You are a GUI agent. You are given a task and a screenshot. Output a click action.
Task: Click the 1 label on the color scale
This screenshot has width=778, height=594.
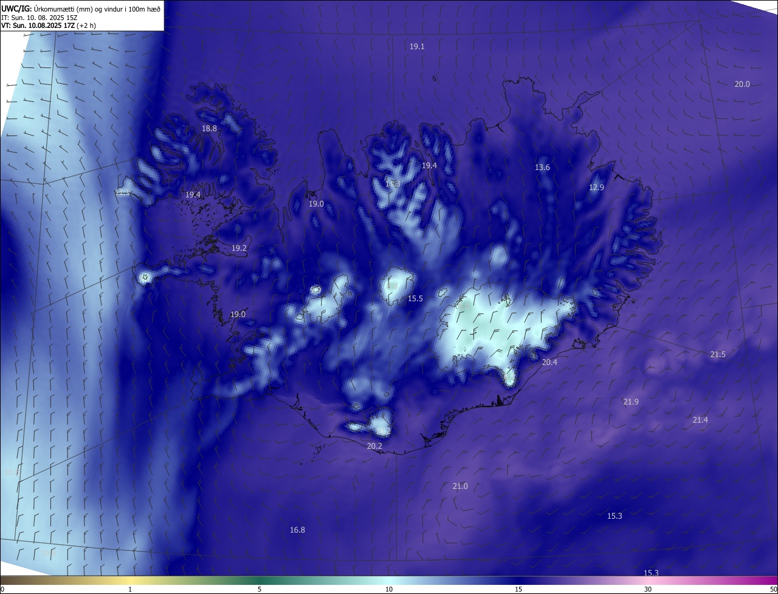(x=130, y=589)
